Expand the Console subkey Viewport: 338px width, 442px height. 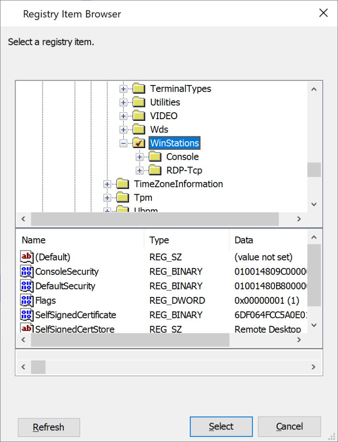click(139, 157)
